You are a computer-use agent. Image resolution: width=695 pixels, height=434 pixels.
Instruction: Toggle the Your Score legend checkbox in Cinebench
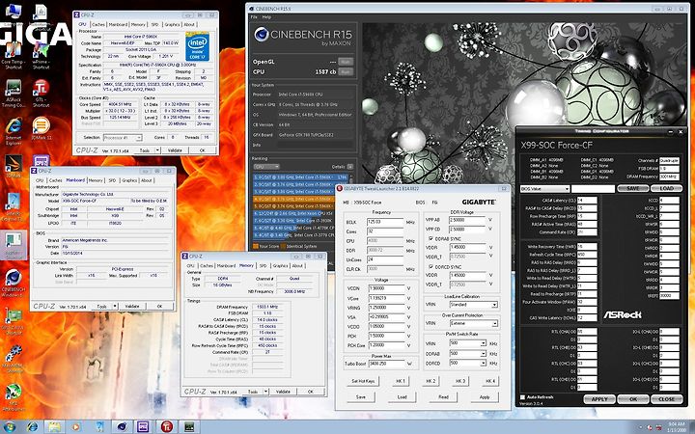point(255,246)
